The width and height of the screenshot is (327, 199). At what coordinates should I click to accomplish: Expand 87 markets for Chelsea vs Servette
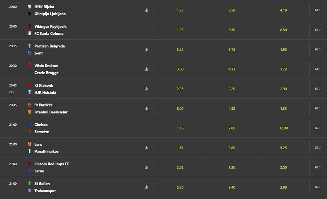tap(318, 128)
